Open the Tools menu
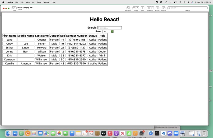The height and width of the screenshot is (138, 213). click(x=39, y=2)
